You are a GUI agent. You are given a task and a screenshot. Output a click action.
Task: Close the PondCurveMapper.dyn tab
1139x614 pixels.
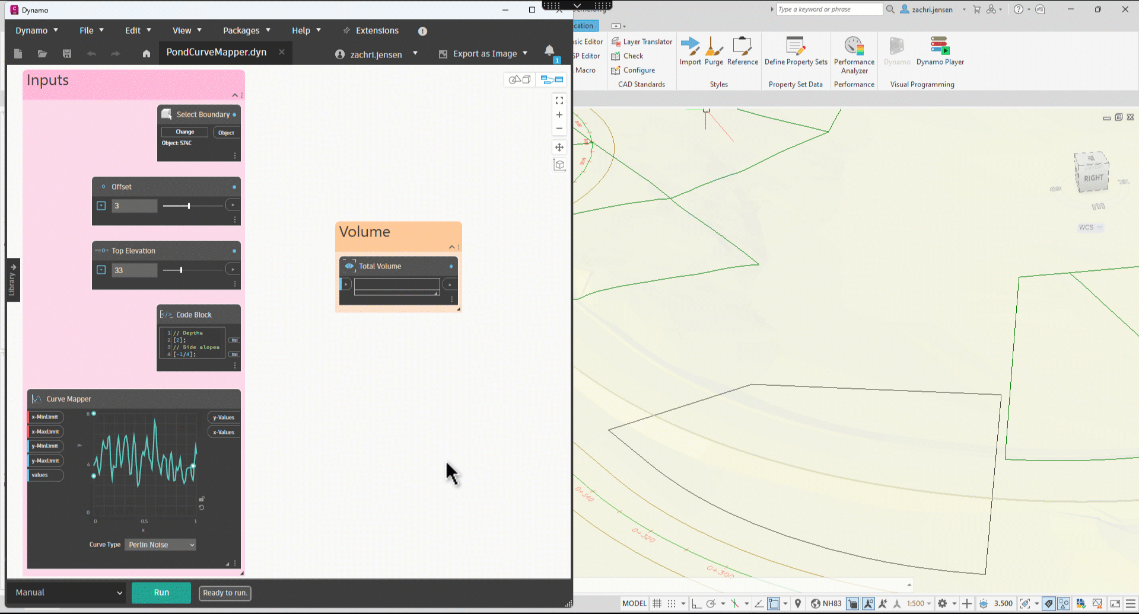[x=282, y=52]
